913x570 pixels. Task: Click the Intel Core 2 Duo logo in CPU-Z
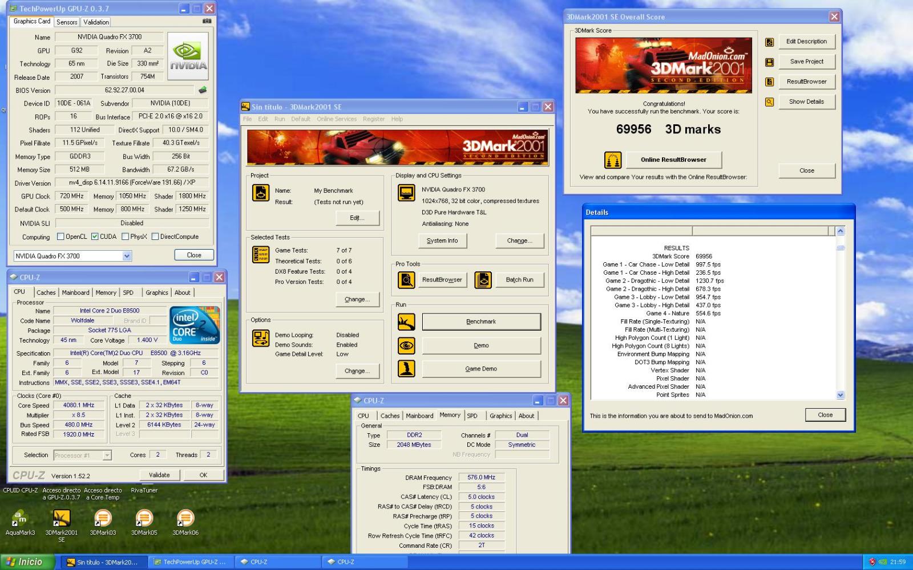pos(195,325)
